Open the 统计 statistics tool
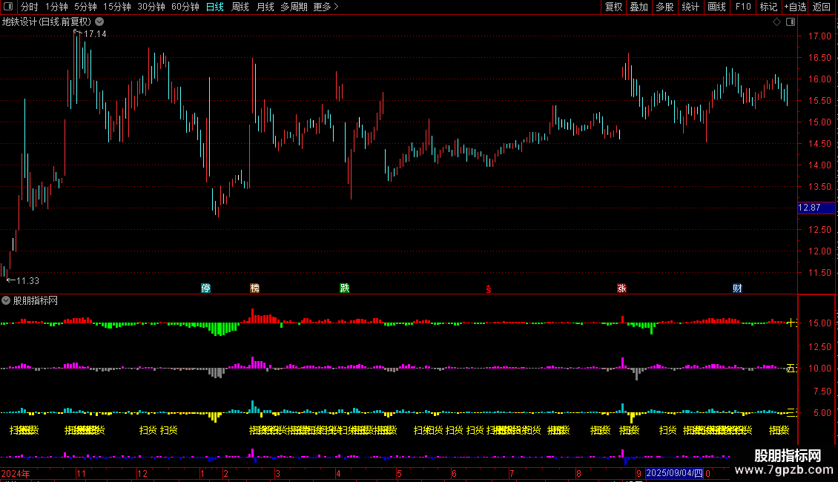Viewport: 838px width, 482px height. point(690,7)
